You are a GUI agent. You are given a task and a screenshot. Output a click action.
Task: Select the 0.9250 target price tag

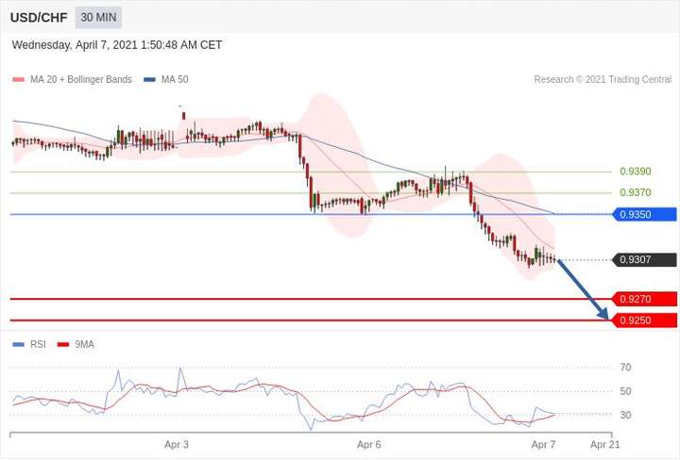click(x=644, y=320)
